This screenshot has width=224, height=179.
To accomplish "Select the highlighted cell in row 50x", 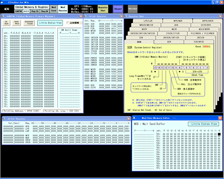I will (219, 134).
